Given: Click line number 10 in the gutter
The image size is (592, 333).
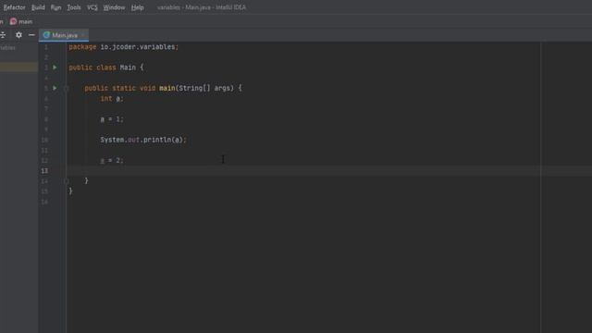Looking at the screenshot, I should [44, 140].
